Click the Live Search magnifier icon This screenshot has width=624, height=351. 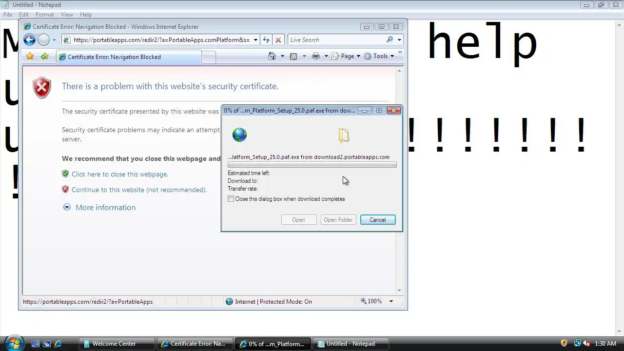pos(390,39)
